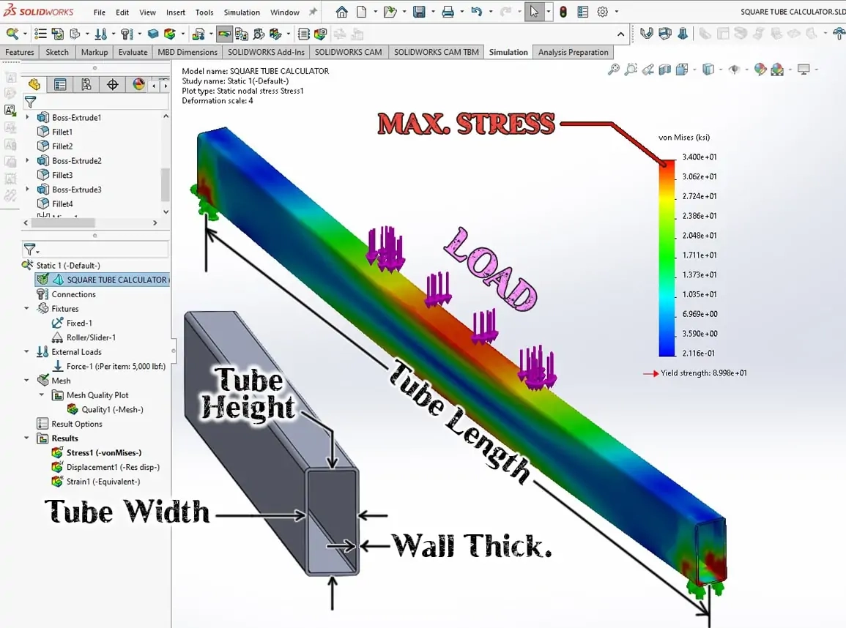Expand the Boss-Extrude2 feature
Image resolution: width=846 pixels, height=628 pixels.
28,160
